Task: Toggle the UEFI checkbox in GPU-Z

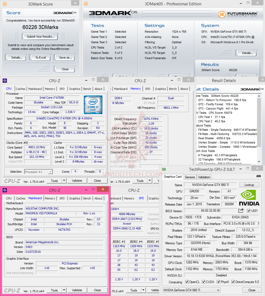Action: (249, 211)
